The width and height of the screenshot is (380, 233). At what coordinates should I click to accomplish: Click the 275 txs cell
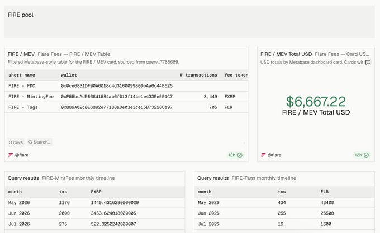click(63, 224)
